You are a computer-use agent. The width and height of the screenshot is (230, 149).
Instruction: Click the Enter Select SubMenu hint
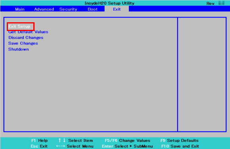pos(127,146)
